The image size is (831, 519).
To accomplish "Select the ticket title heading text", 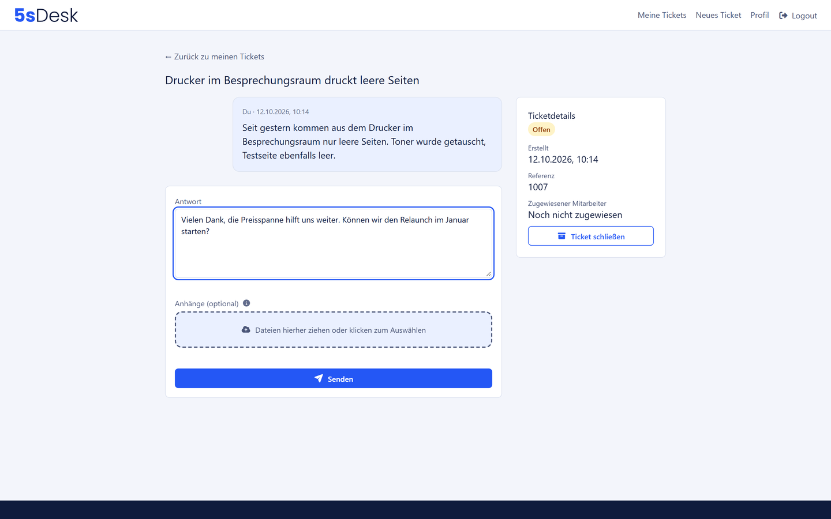I will pos(292,80).
